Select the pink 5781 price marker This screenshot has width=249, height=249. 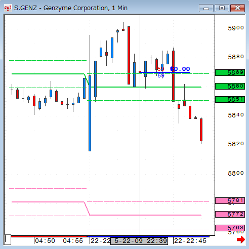(x=230, y=200)
